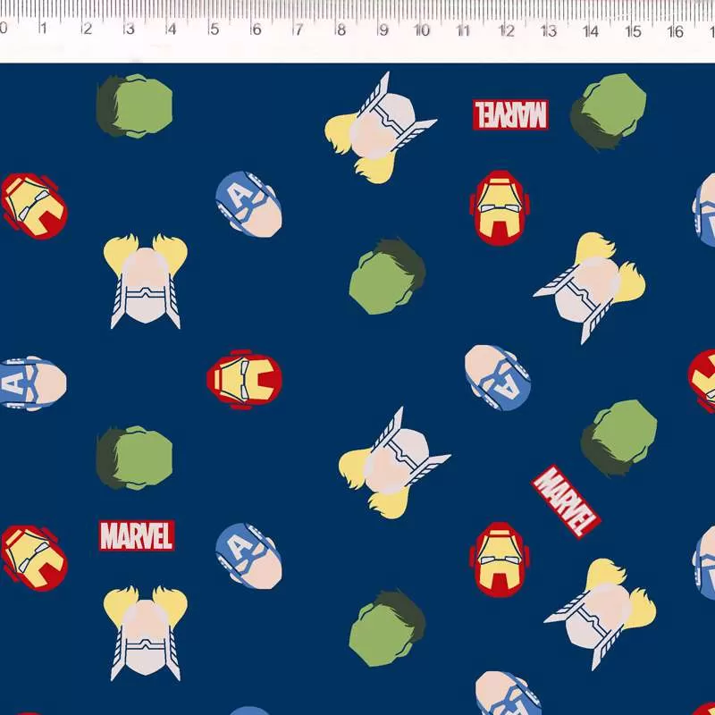
Task: Click fully visible Captain America with upside-down A
Action: (x=498, y=377)
